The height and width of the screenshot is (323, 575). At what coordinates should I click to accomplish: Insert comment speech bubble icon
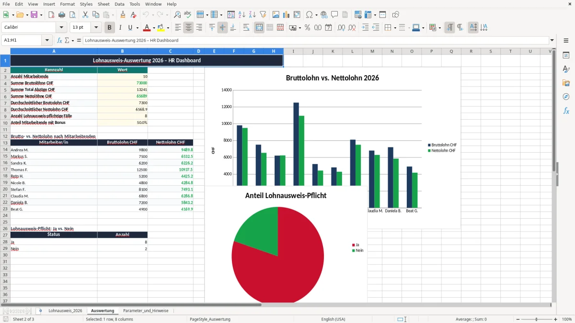pos(334,15)
